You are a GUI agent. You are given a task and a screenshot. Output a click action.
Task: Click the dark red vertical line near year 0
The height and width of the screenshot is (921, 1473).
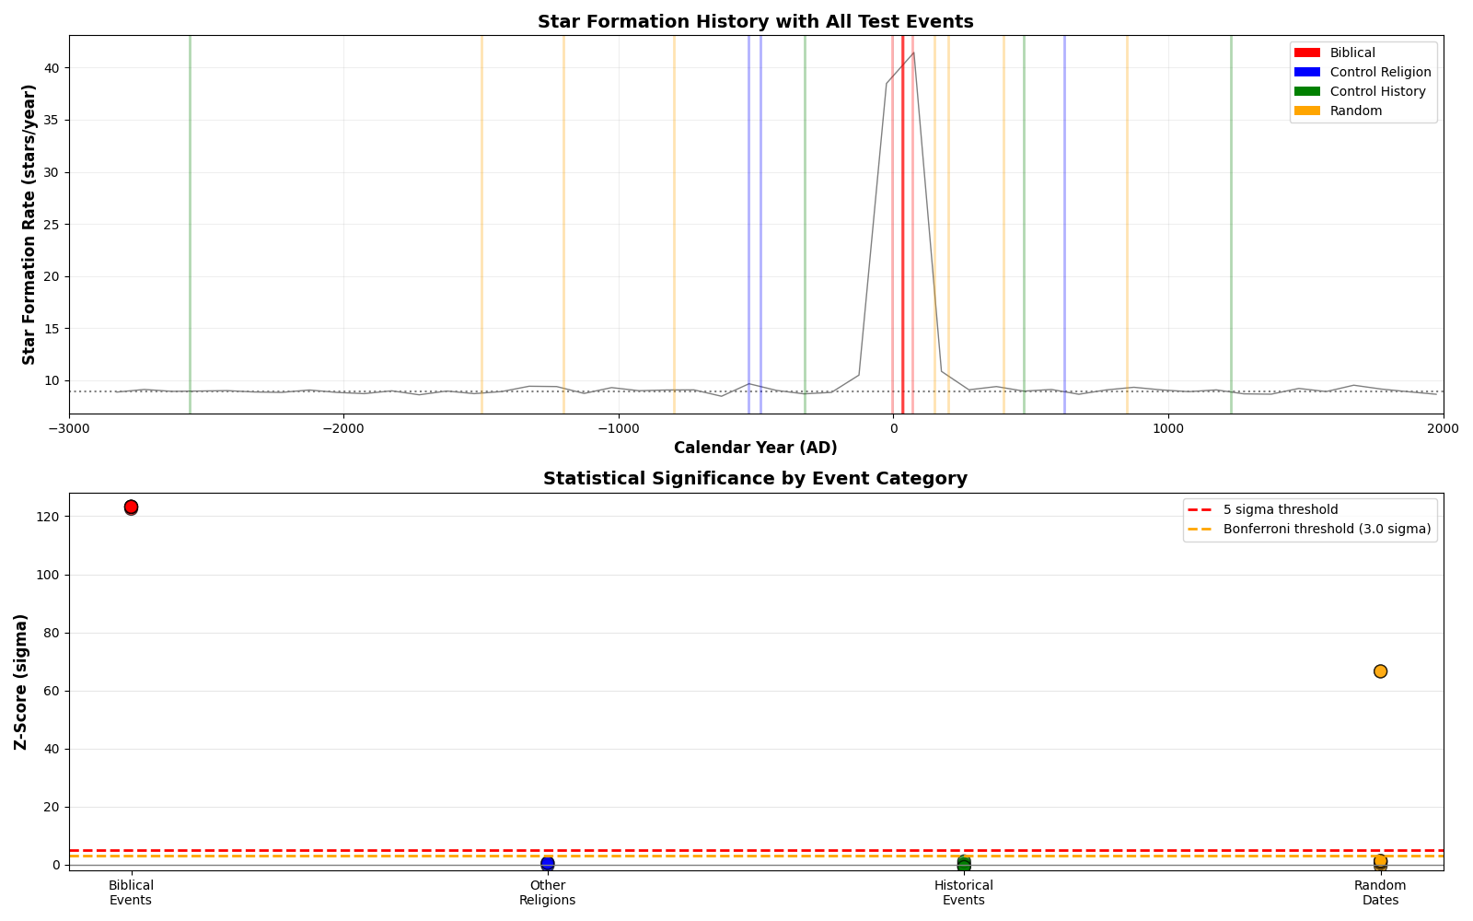click(903, 225)
